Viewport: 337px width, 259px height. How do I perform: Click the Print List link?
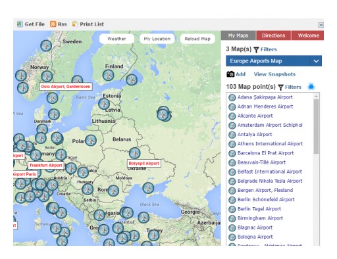point(91,24)
